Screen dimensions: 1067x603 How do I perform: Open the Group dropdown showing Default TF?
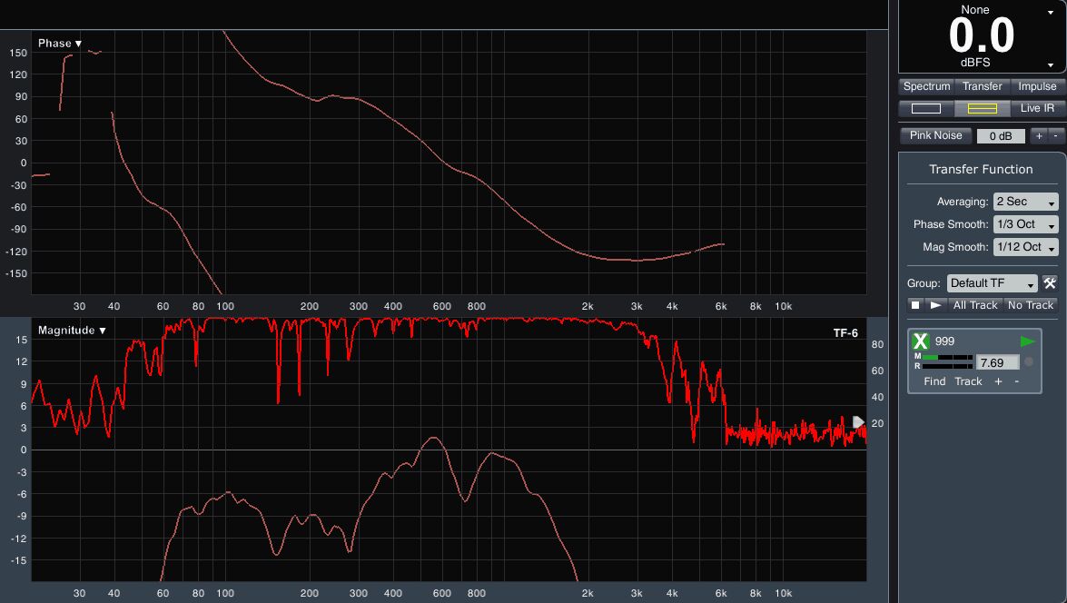click(x=993, y=283)
